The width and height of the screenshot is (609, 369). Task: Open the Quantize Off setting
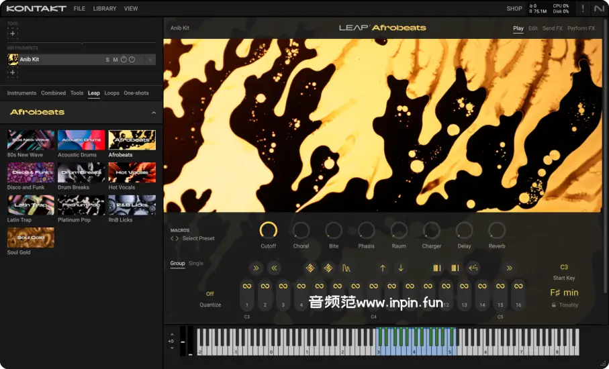point(210,294)
